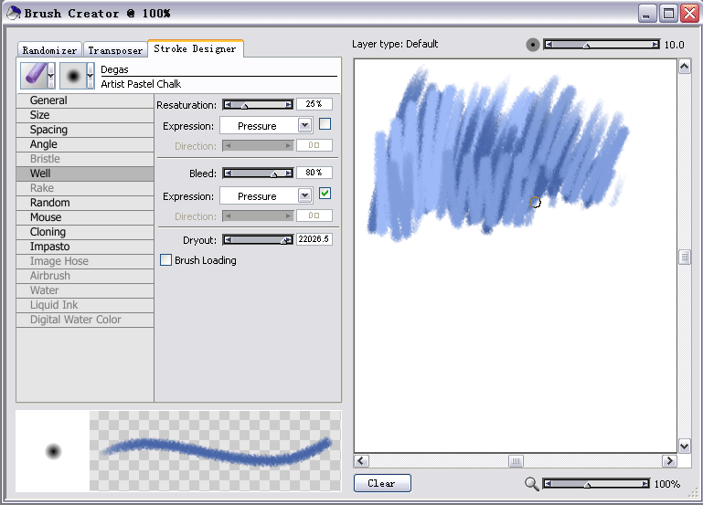This screenshot has width=703, height=505.
Task: Click the Resaturation slider track
Action: (258, 105)
